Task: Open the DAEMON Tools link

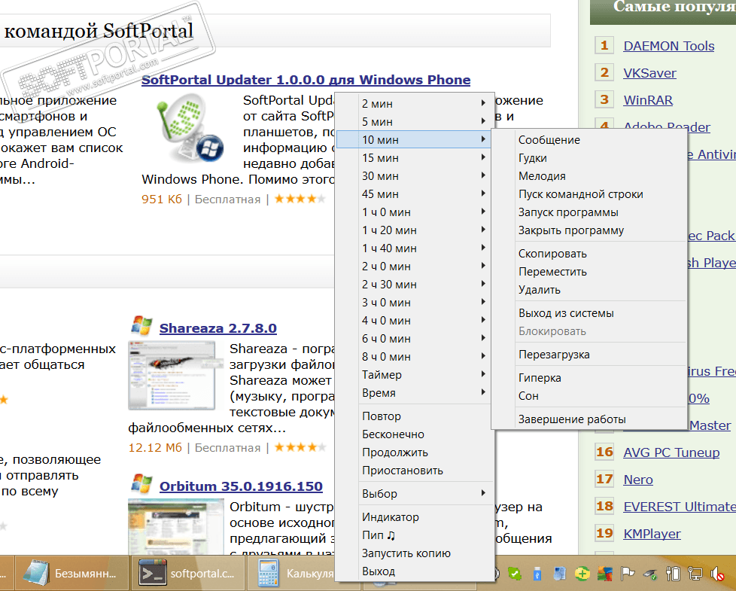Action: tap(669, 46)
